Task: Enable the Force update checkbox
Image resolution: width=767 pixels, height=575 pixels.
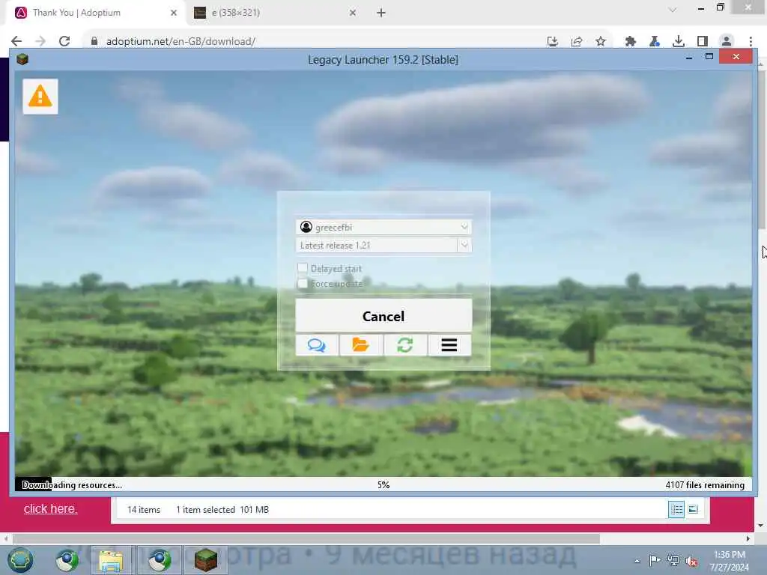Action: pos(303,283)
